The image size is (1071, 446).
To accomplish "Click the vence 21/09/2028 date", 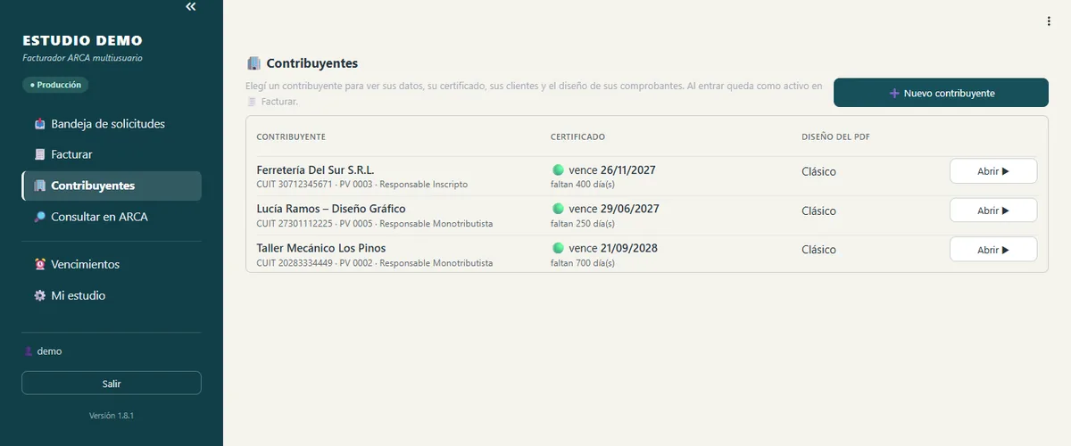I will coord(612,247).
